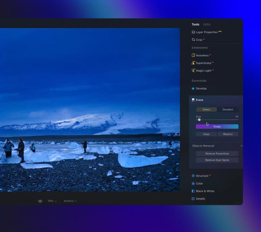Collapse the Erase panel header

[x=216, y=100]
